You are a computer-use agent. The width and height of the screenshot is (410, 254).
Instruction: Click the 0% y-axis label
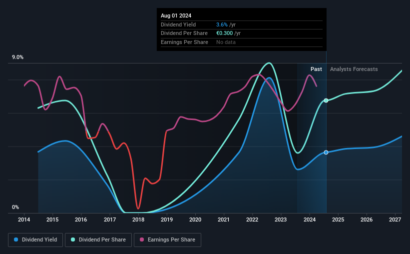[x=15, y=207]
